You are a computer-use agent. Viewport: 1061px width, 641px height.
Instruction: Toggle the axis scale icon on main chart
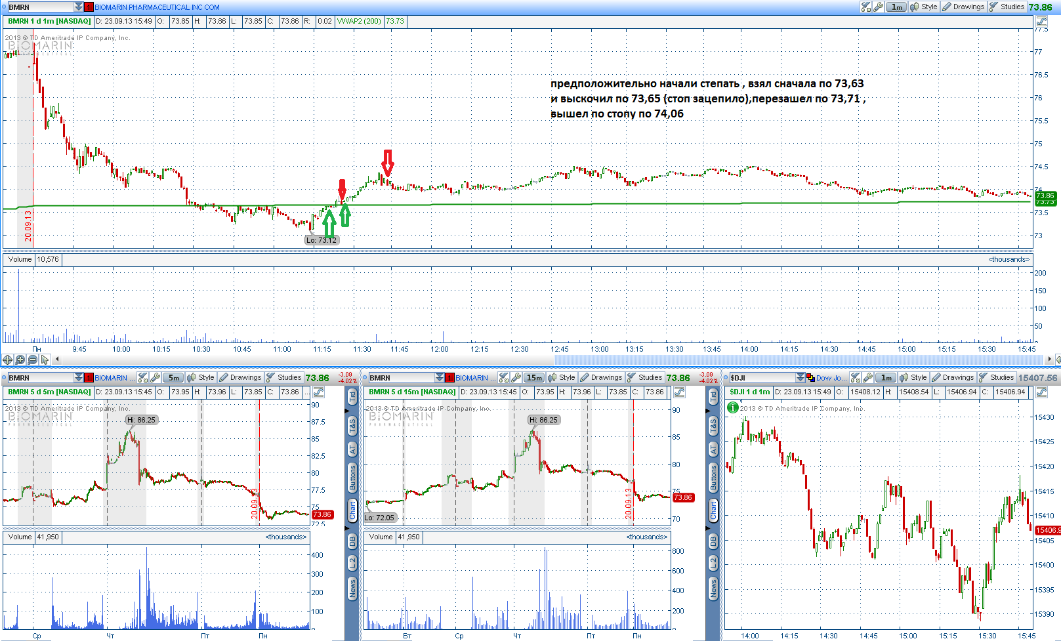1041,22
